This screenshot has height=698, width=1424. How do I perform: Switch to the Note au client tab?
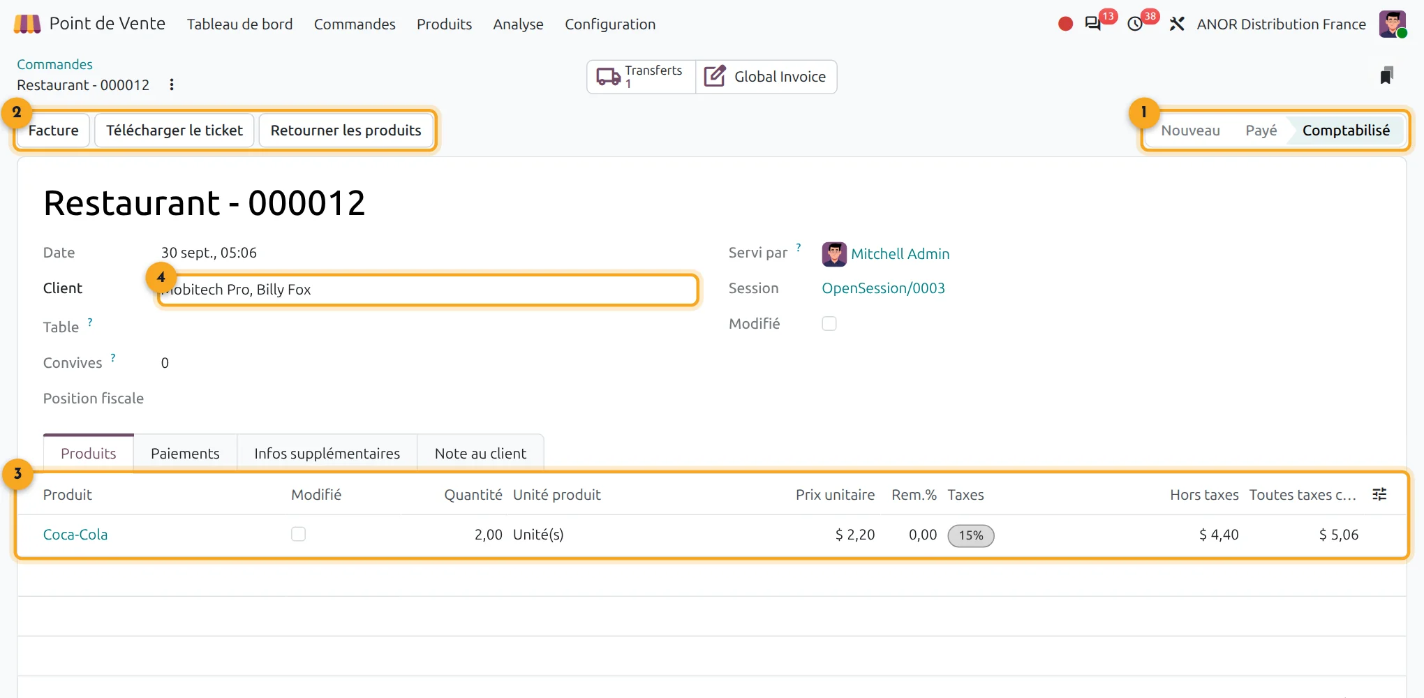480,454
